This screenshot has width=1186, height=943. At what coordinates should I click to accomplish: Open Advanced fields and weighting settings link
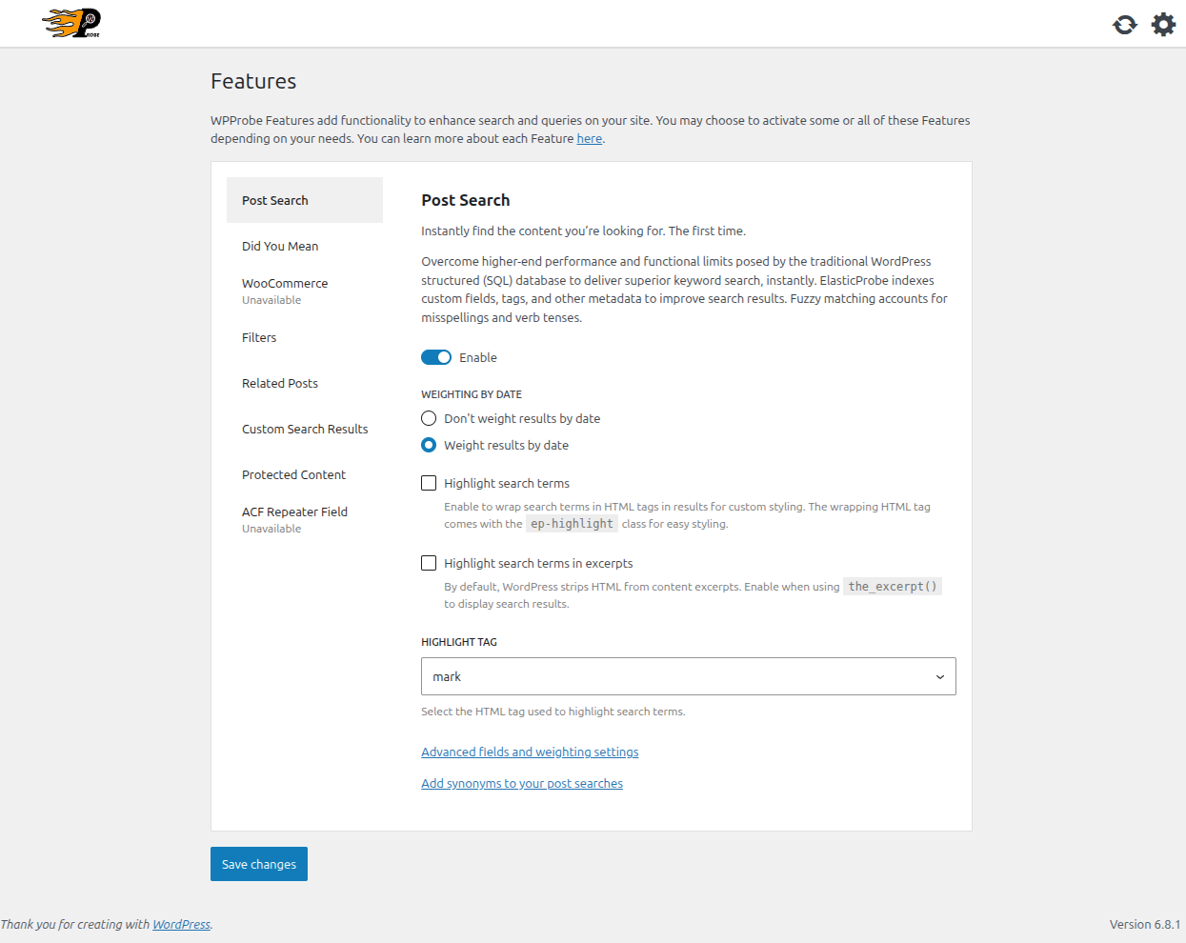(530, 752)
